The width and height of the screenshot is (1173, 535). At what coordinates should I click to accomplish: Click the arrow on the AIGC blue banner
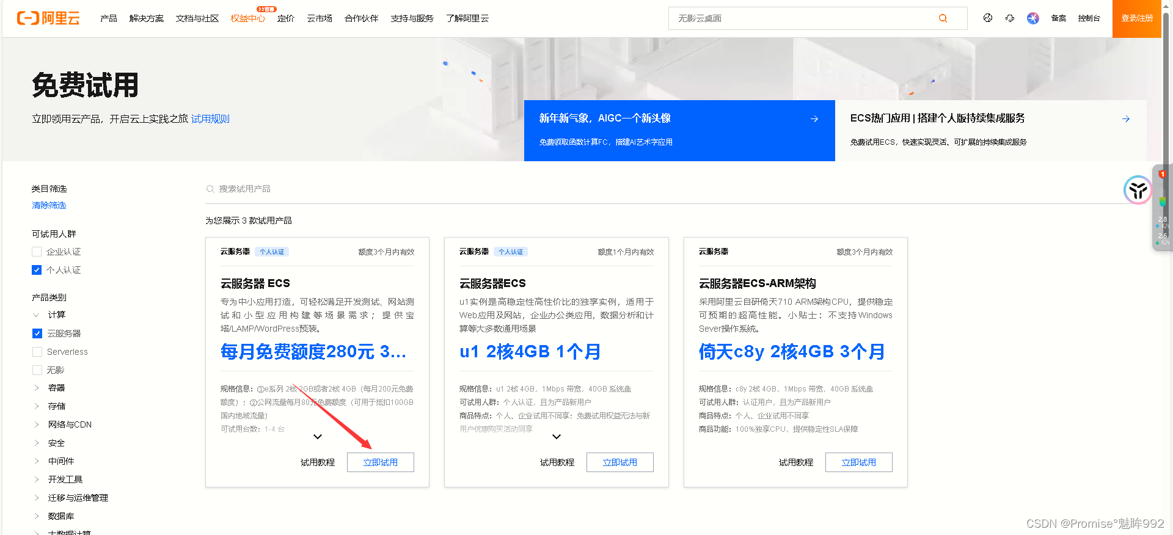coord(814,119)
